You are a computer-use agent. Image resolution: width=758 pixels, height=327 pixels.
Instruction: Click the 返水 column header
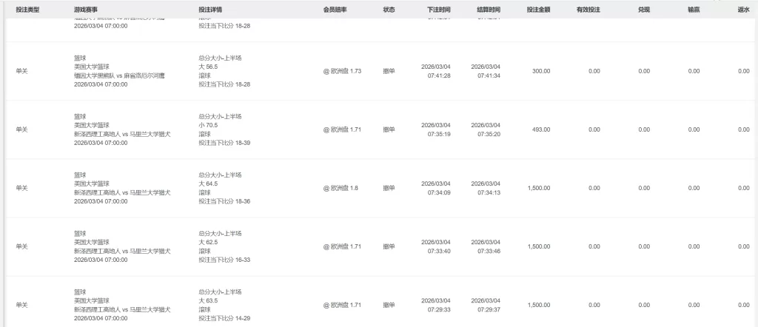point(743,10)
